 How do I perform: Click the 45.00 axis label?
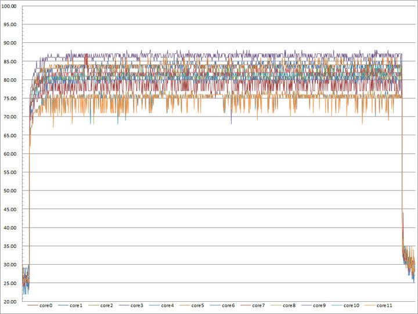(x=10, y=210)
